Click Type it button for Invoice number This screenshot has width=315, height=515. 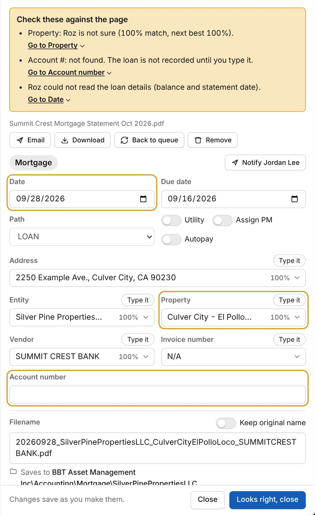(289, 340)
